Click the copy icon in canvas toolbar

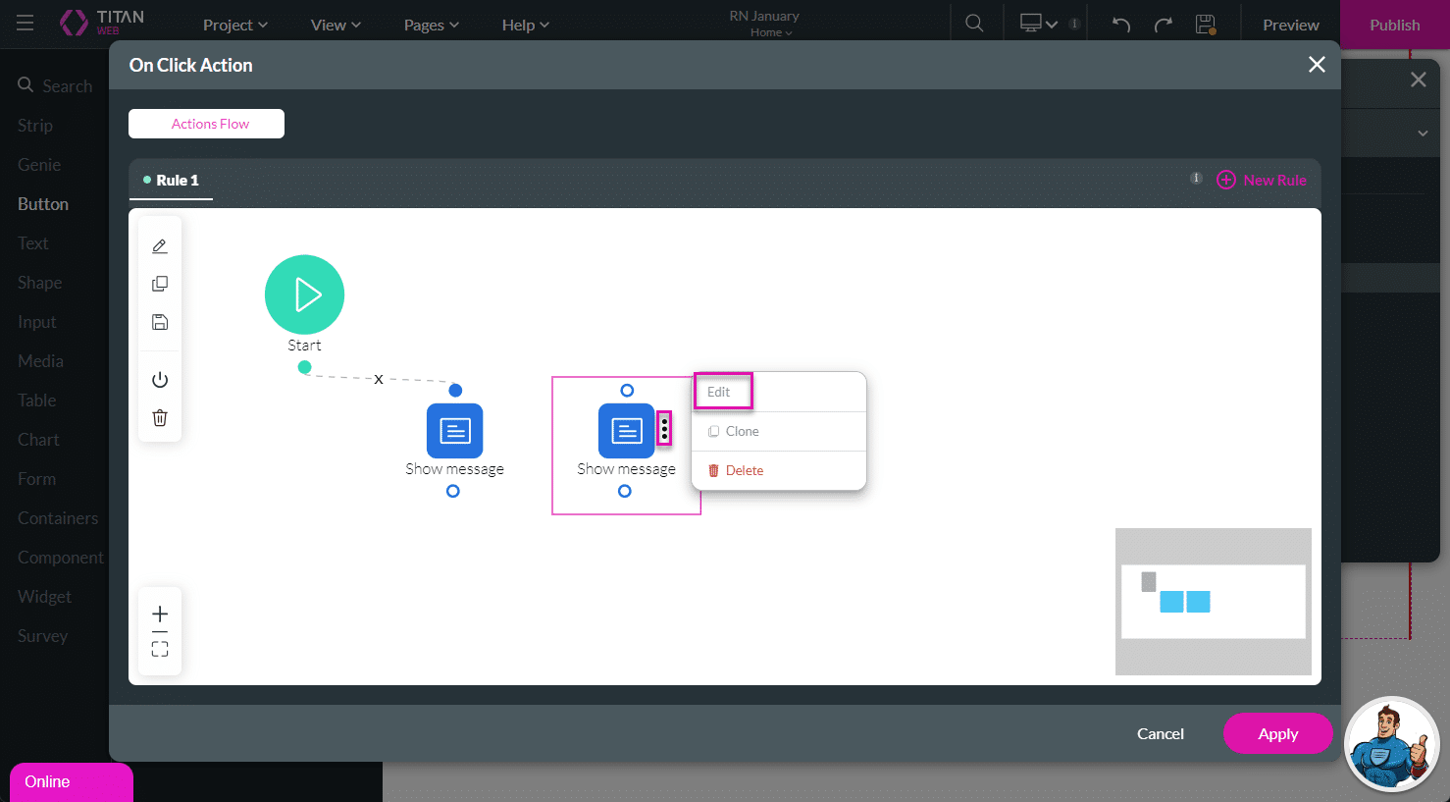(160, 284)
